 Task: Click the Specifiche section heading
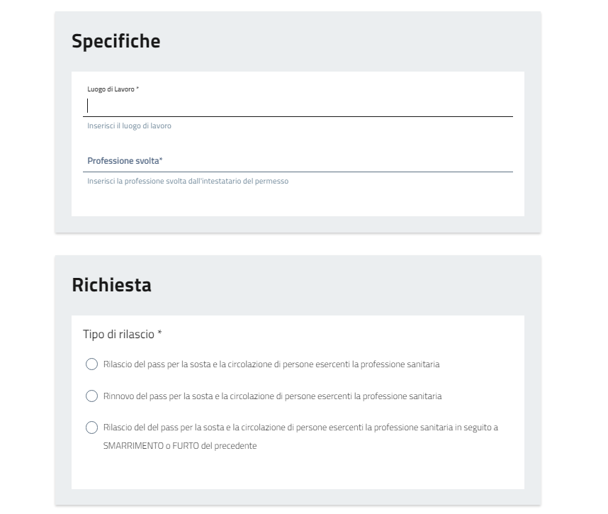[116, 41]
